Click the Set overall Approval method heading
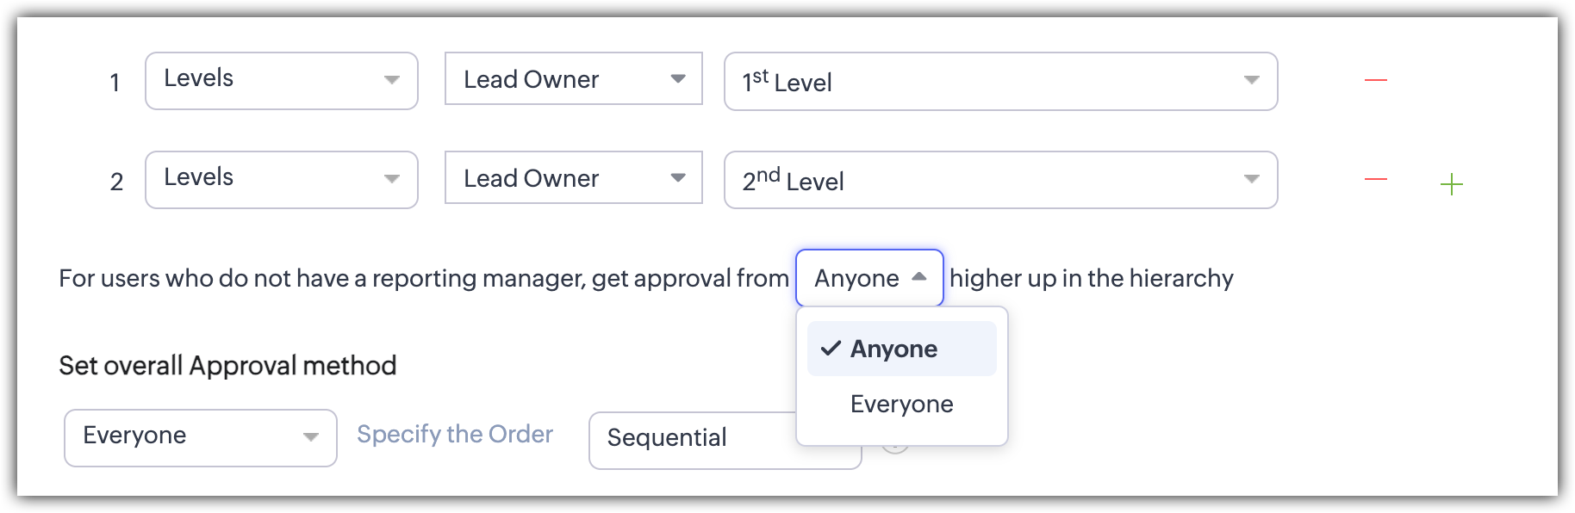Image resolution: width=1575 pixels, height=513 pixels. pyautogui.click(x=227, y=366)
